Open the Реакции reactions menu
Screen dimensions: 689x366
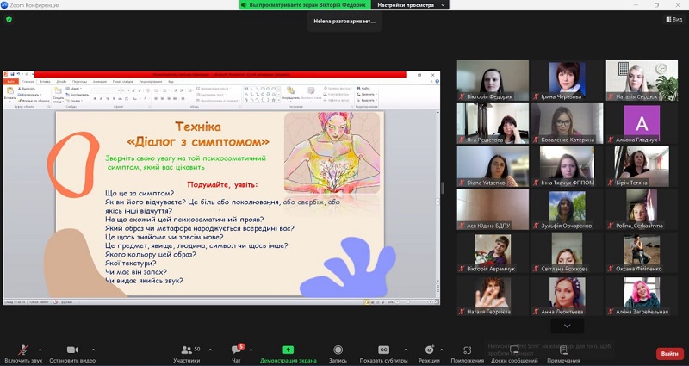[x=429, y=353]
